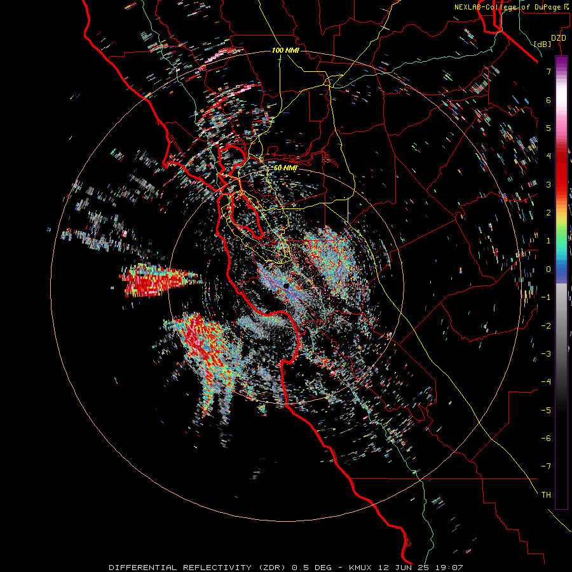
Task: Click the scale value -4 on legend
Action: point(546,382)
